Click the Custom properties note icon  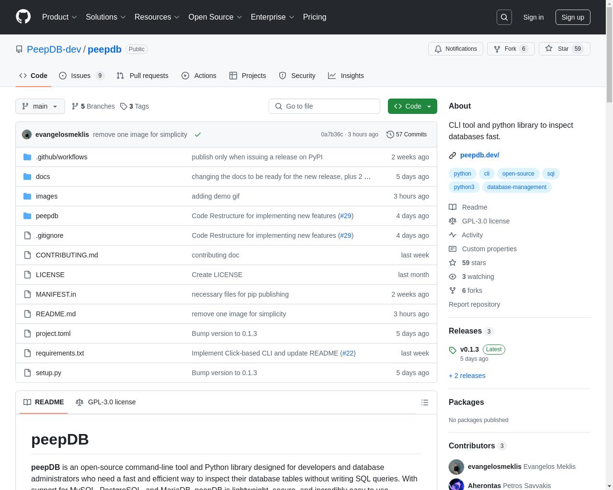453,249
